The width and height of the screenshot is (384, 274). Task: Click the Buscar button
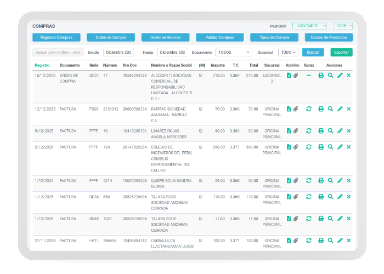[313, 52]
